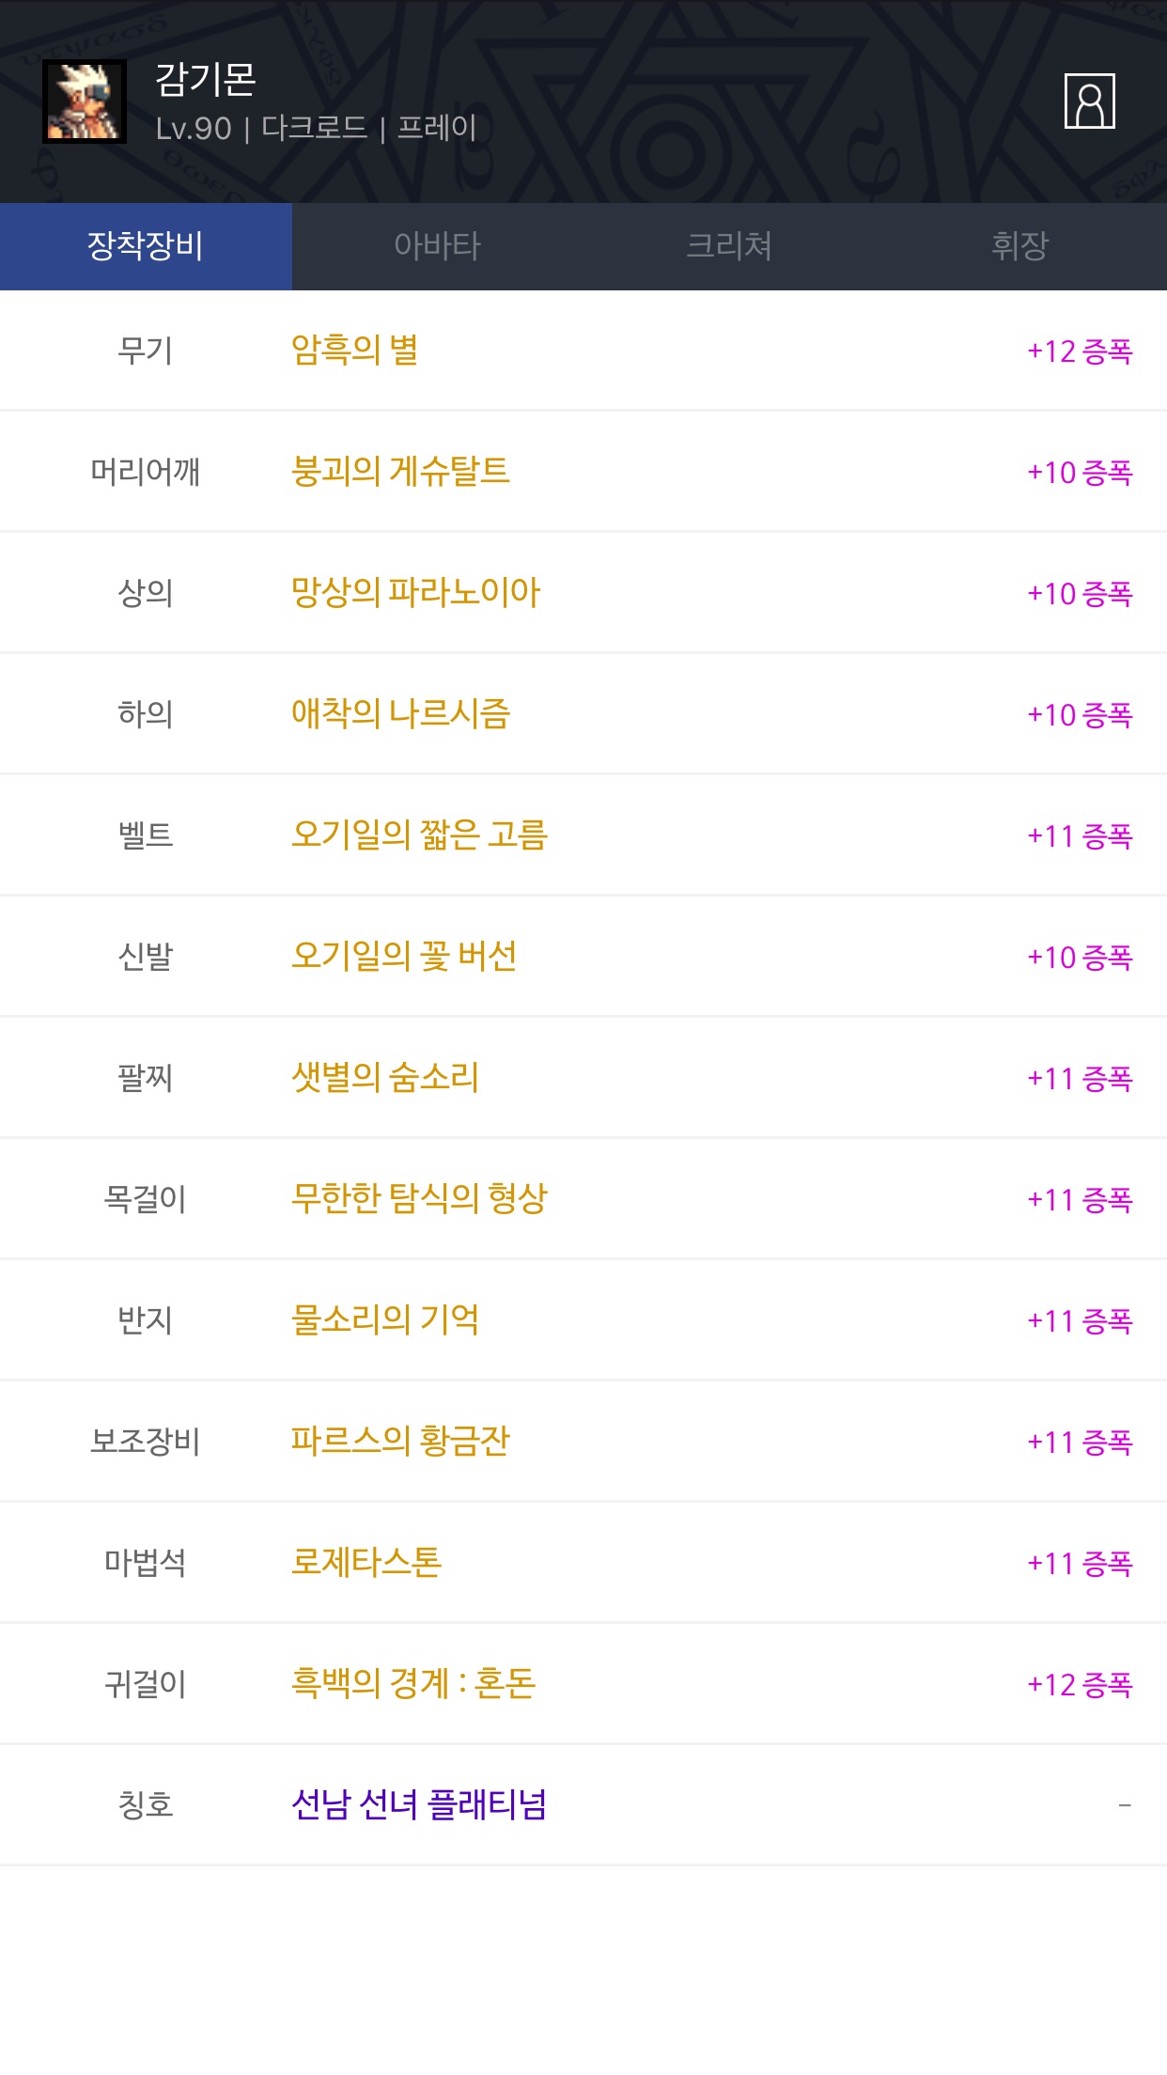Viewport: 1167px width, 2075px height.
Task: Open bracelet item 샛별의 숨소리
Action: pos(385,1078)
